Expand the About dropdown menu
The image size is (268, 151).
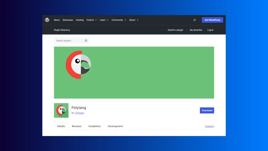134,20
